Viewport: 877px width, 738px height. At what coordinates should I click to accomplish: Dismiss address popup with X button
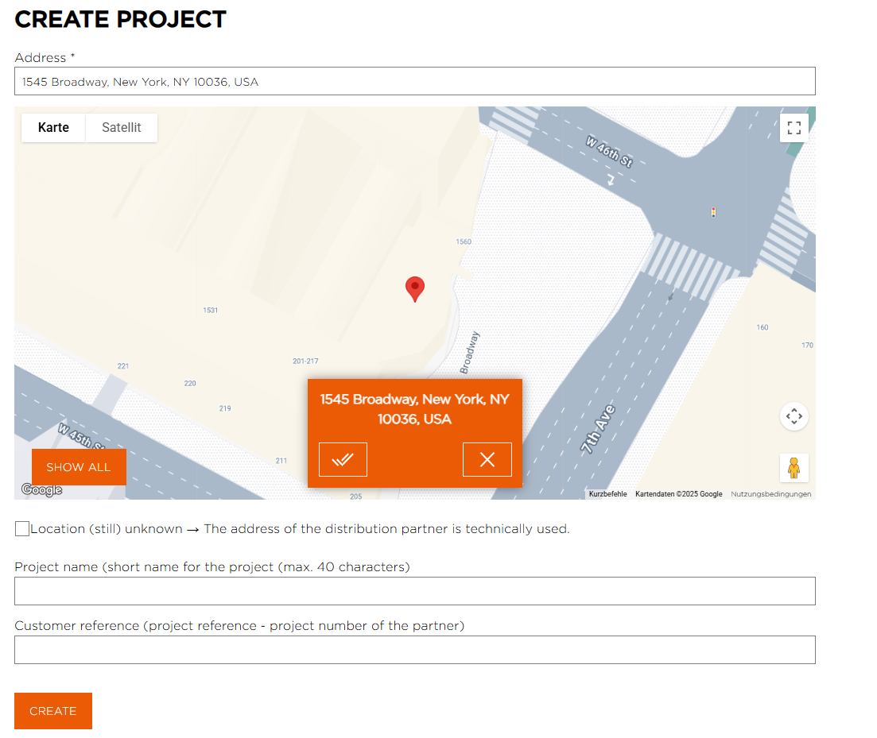[x=487, y=459]
